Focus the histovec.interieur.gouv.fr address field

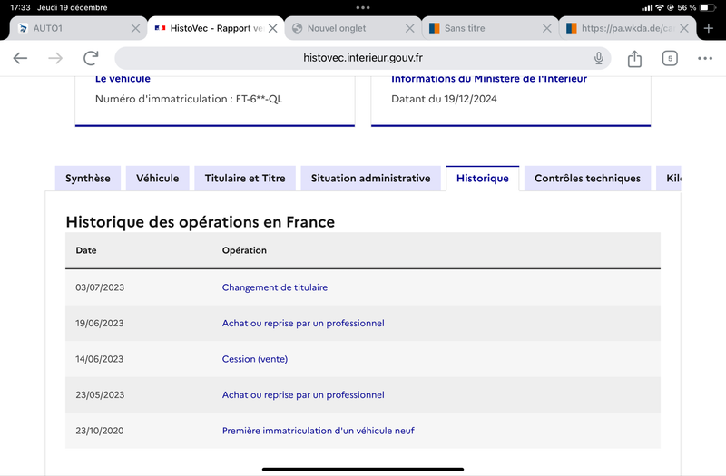362,58
